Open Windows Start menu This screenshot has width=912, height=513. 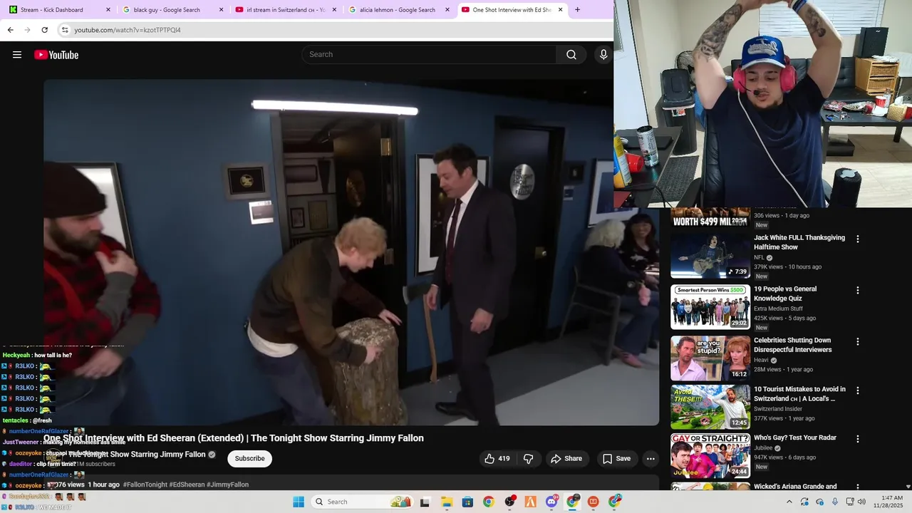[x=299, y=502]
